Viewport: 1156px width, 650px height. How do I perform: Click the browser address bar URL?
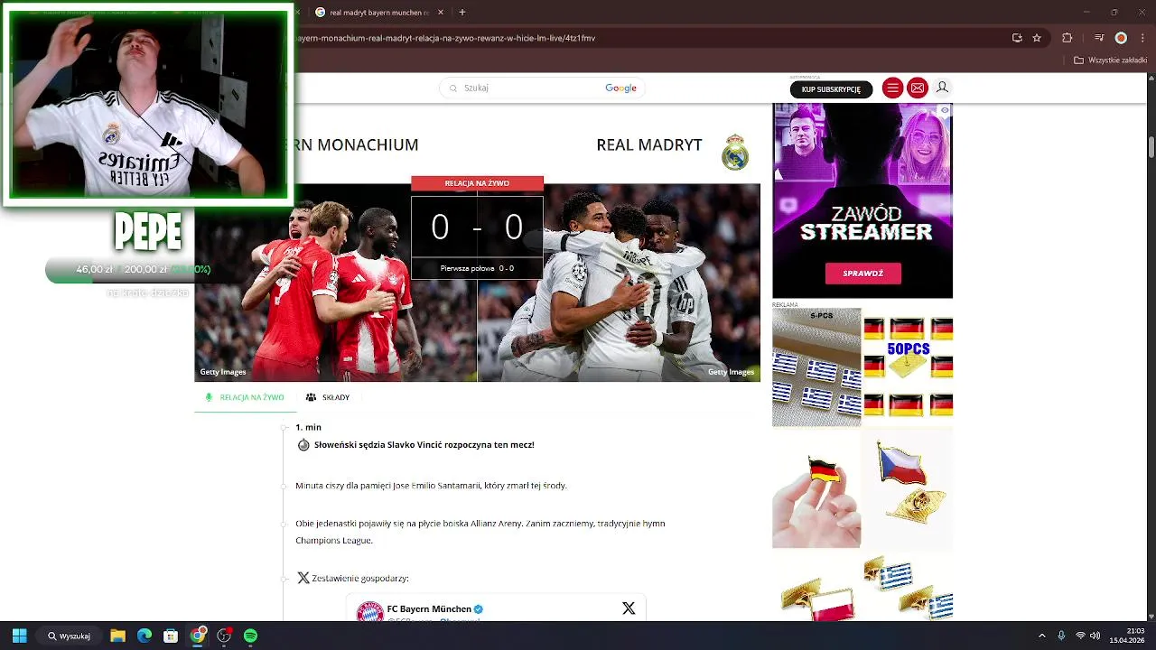tap(445, 38)
